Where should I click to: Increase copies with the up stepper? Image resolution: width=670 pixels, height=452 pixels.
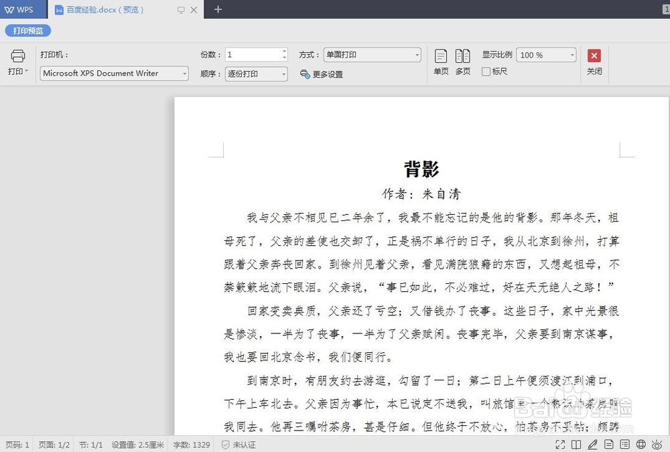coord(284,52)
